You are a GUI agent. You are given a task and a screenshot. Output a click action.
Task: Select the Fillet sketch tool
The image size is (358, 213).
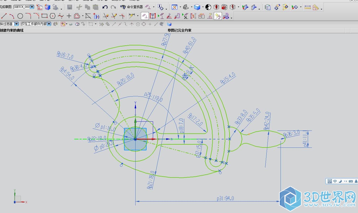tap(28, 16)
